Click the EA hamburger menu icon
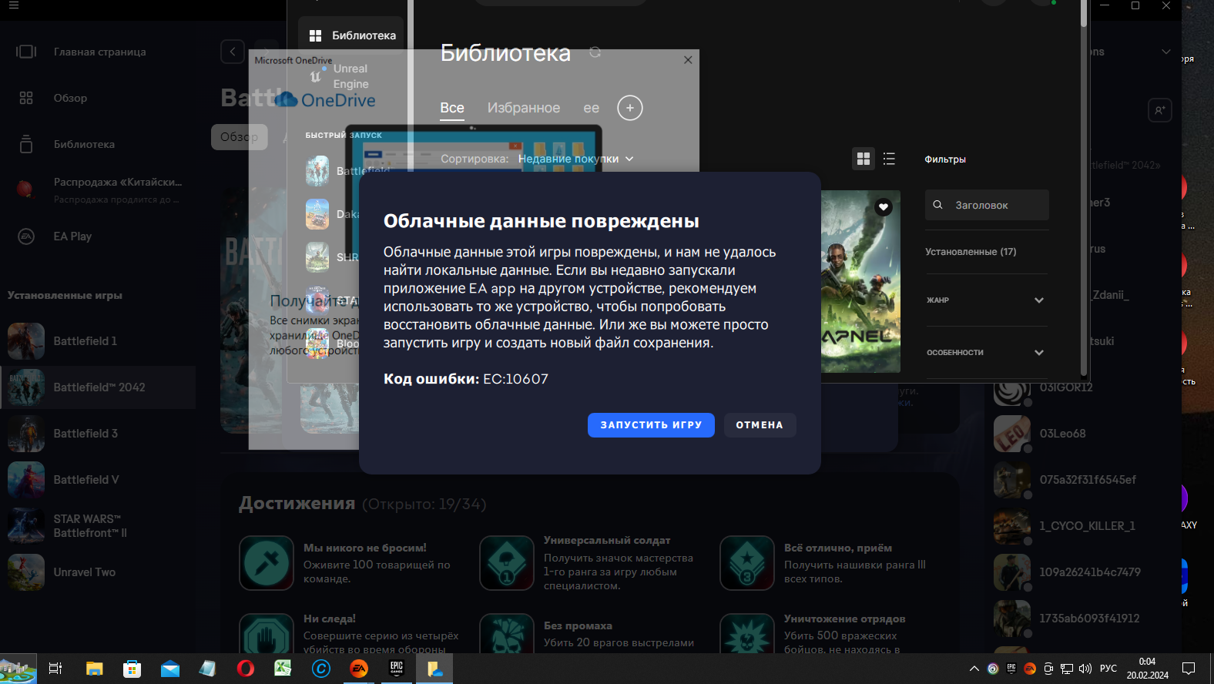1214x684 pixels. point(14,5)
